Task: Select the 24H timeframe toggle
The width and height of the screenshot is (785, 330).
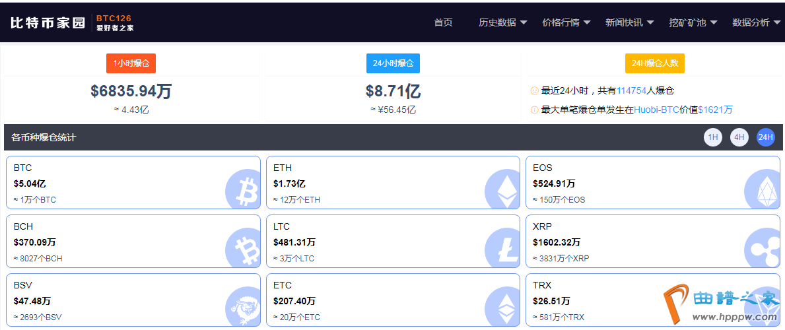Action: tap(765, 137)
